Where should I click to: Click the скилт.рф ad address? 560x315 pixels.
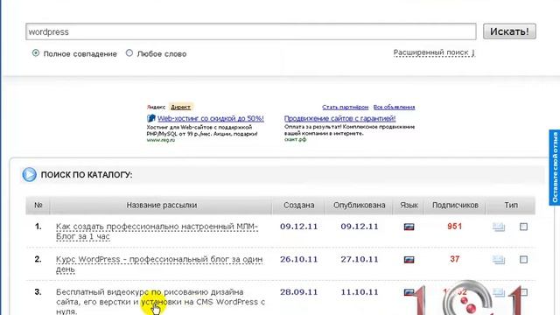[296, 140]
